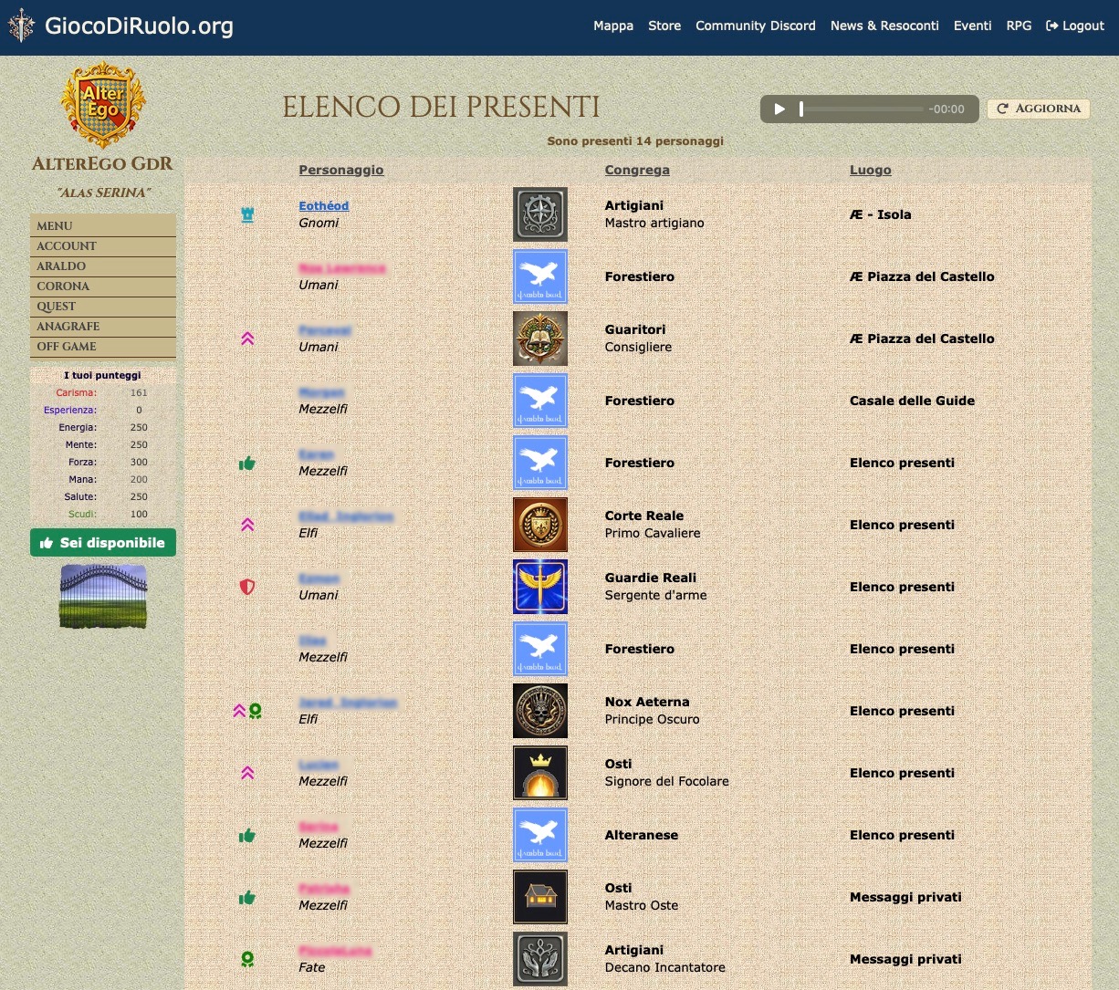This screenshot has height=990, width=1119.
Task: Toggle availability with the Sei disponibile button
Action: [x=102, y=543]
